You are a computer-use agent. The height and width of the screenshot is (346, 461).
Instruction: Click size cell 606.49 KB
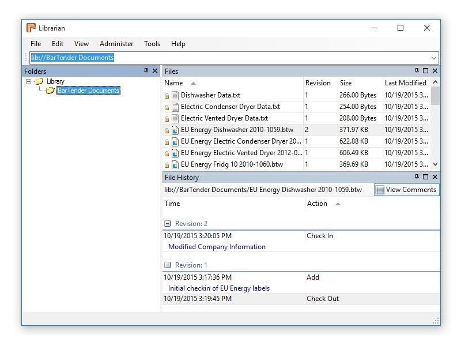point(354,153)
